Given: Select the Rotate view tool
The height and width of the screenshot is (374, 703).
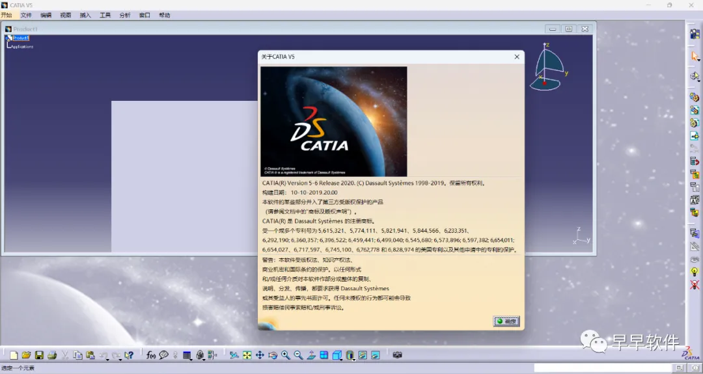Looking at the screenshot, I should pos(273,355).
